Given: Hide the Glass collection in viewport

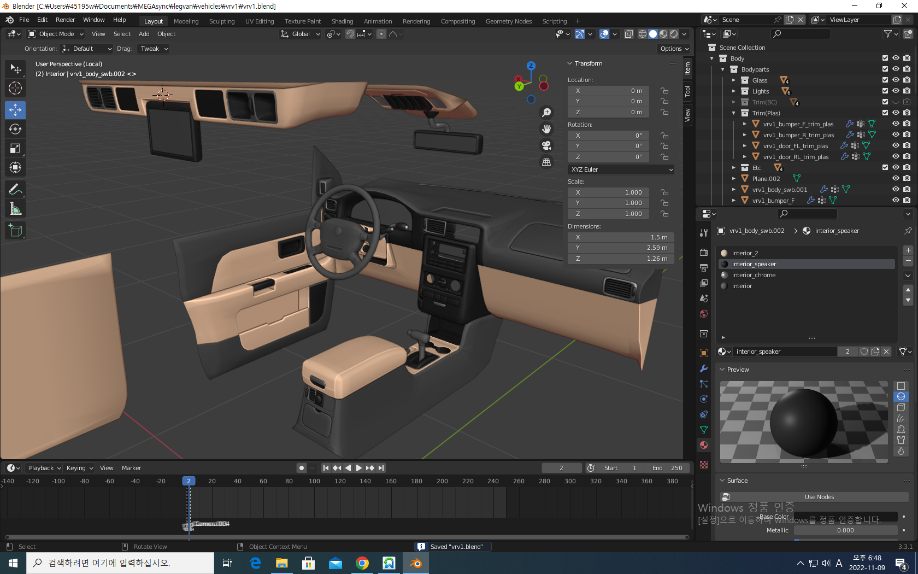Looking at the screenshot, I should (x=896, y=80).
